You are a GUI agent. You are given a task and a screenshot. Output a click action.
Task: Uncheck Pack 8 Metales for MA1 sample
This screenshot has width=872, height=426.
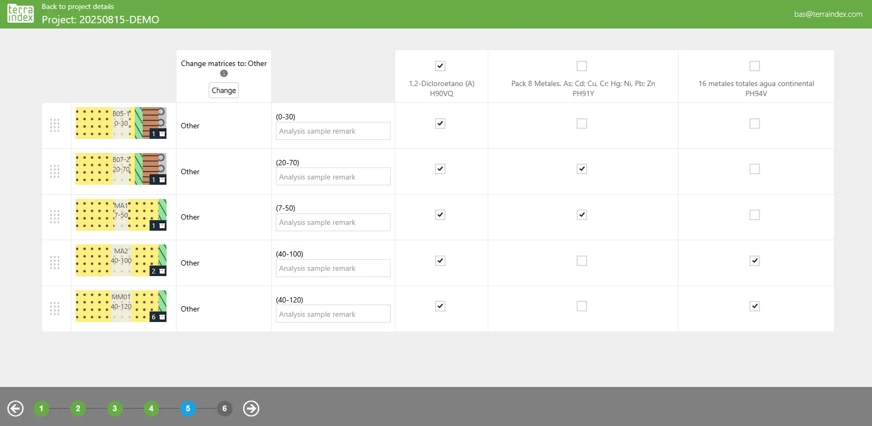[582, 215]
